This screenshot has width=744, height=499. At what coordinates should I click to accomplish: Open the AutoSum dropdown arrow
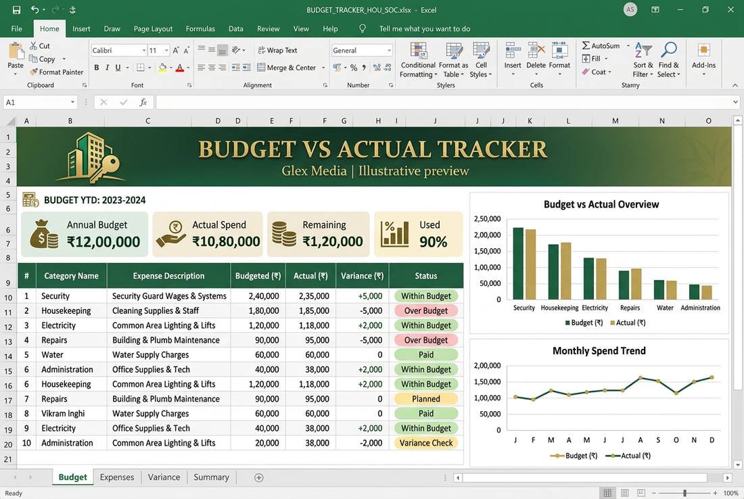tap(628, 45)
